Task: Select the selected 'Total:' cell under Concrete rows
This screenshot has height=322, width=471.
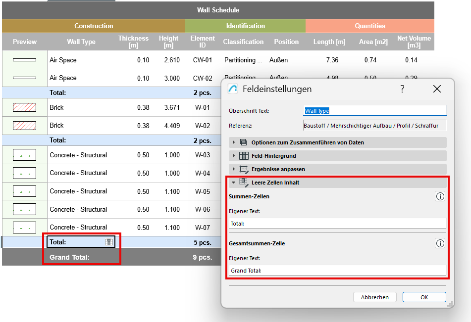Action: point(81,242)
